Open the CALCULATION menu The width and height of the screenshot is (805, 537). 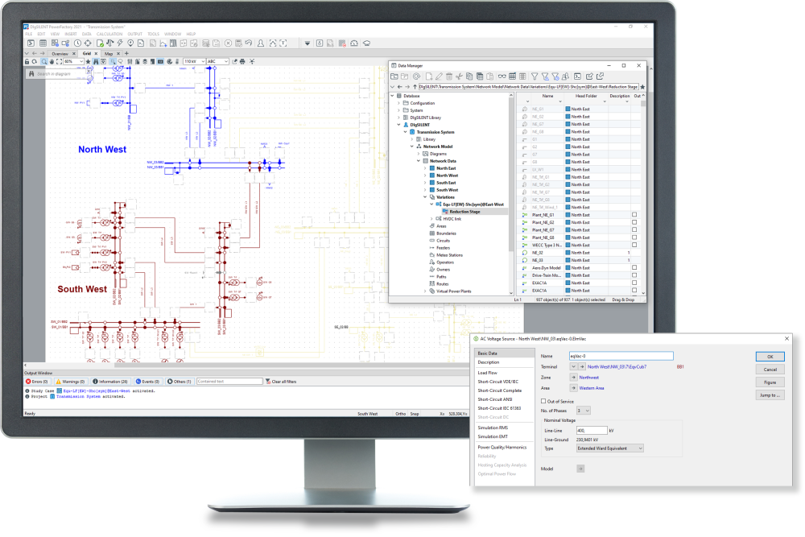(109, 34)
